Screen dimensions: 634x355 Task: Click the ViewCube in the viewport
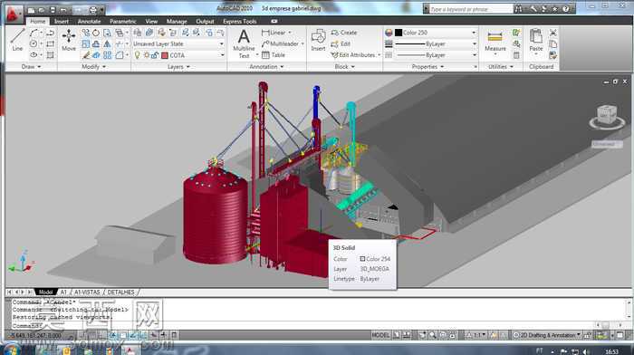tap(607, 115)
